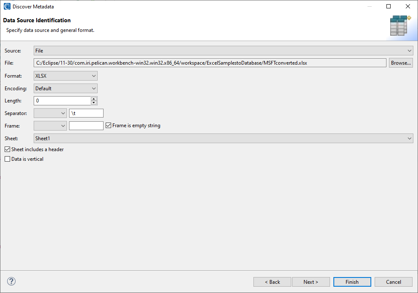Enable Data is vertical checkbox

click(8, 159)
